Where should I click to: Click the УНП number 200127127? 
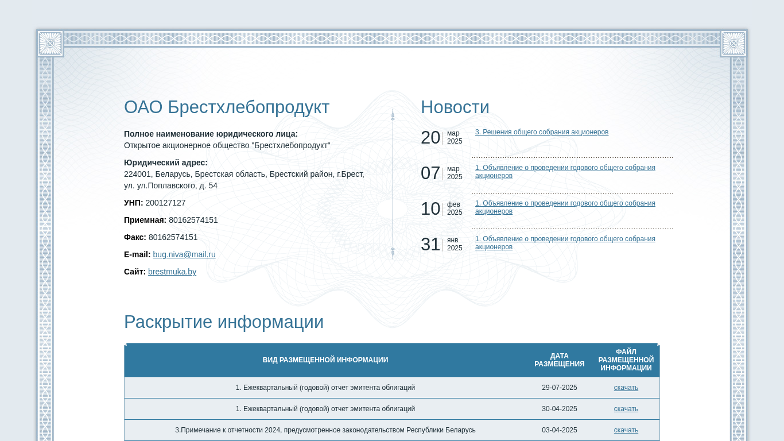pos(165,203)
